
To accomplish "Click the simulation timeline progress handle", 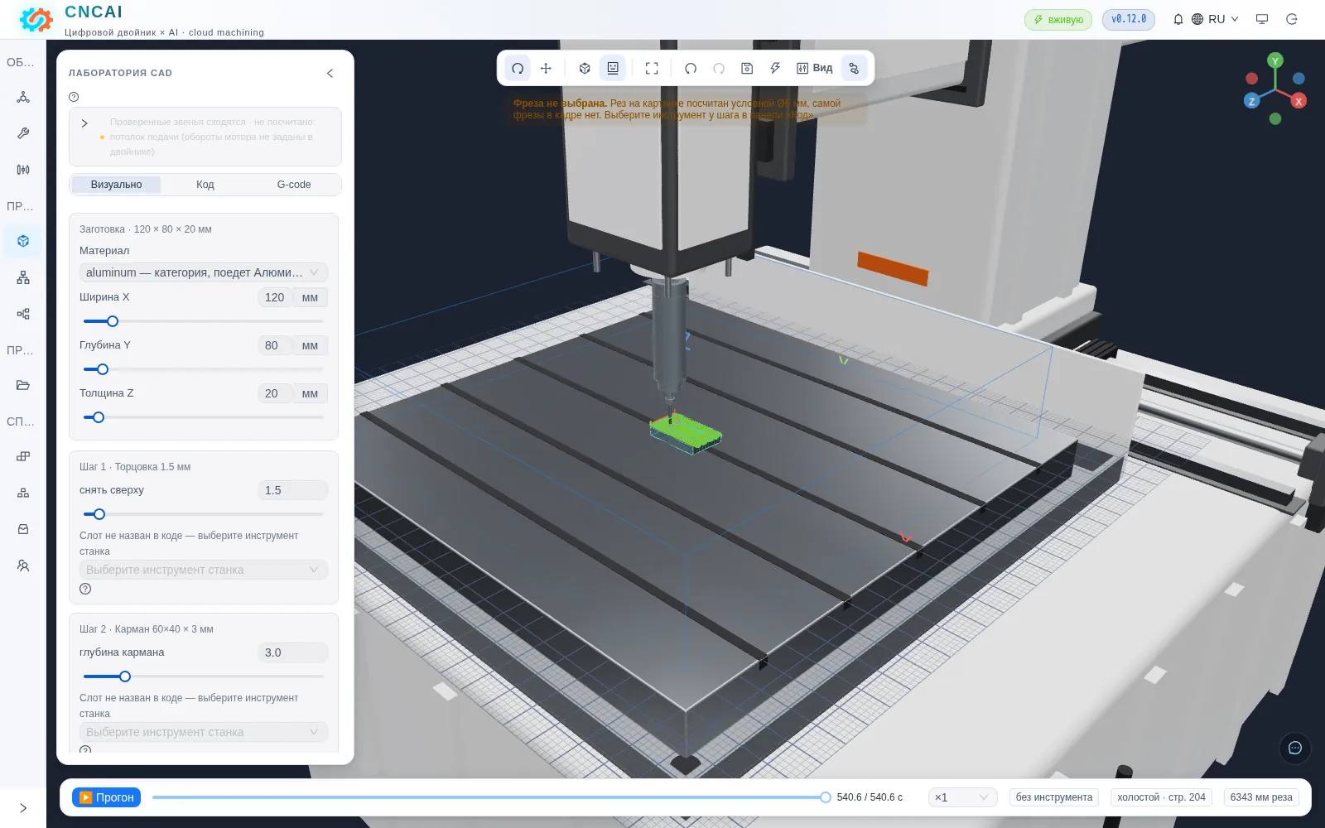I will point(826,797).
